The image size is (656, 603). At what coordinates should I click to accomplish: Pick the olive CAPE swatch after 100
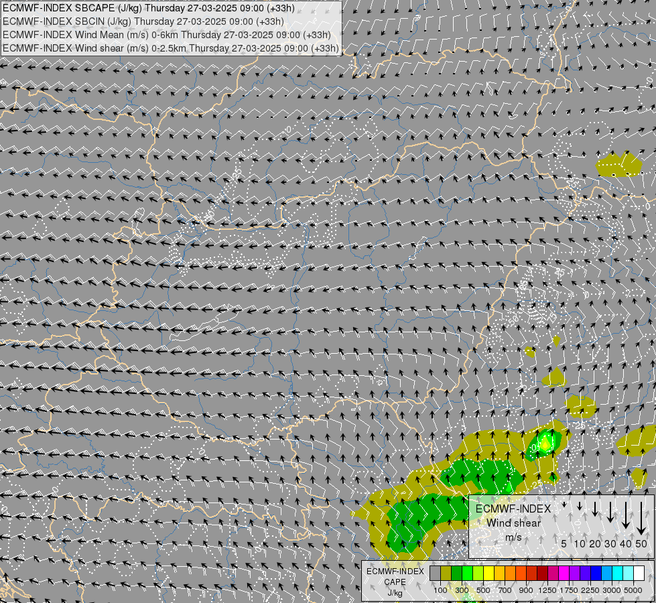click(x=446, y=574)
